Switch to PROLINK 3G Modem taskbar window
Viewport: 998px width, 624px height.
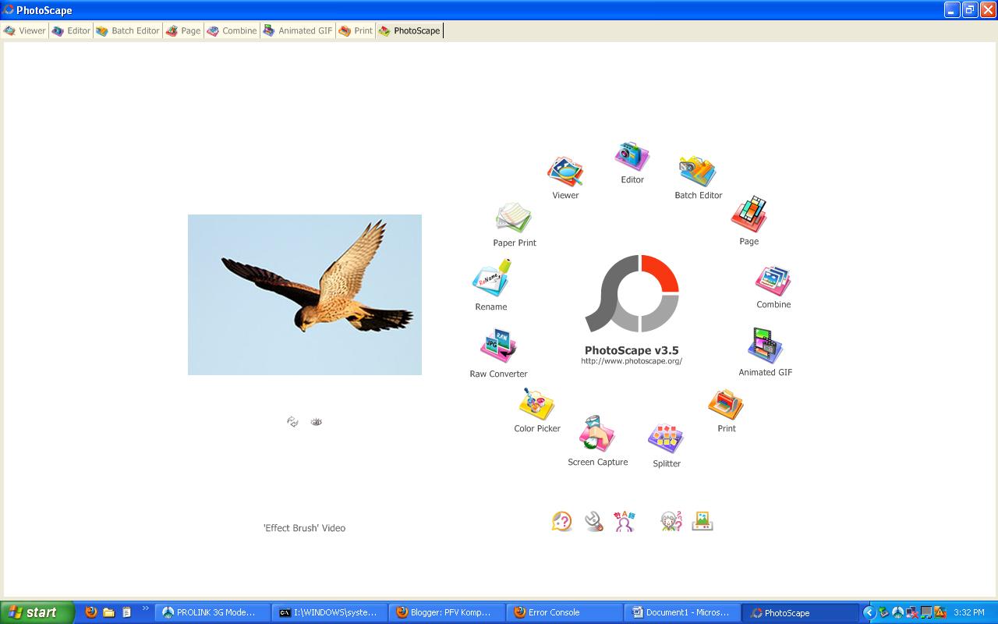coord(213,612)
